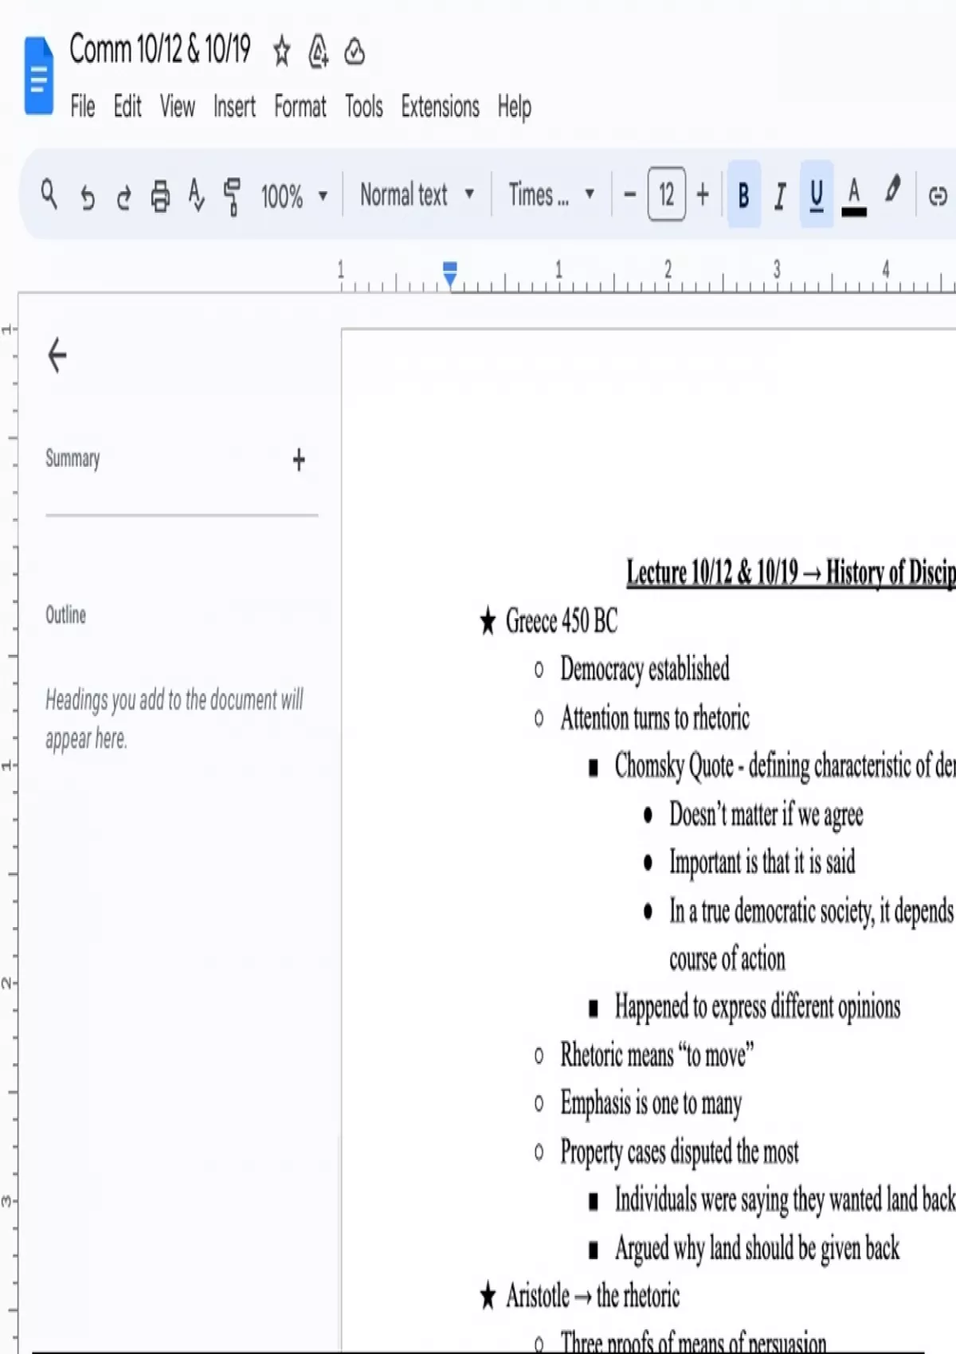Run spelling and grammar check
This screenshot has width=956, height=1354.
click(196, 196)
